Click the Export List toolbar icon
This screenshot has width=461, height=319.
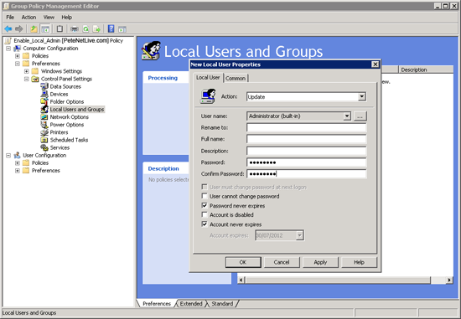pyautogui.click(x=96, y=28)
